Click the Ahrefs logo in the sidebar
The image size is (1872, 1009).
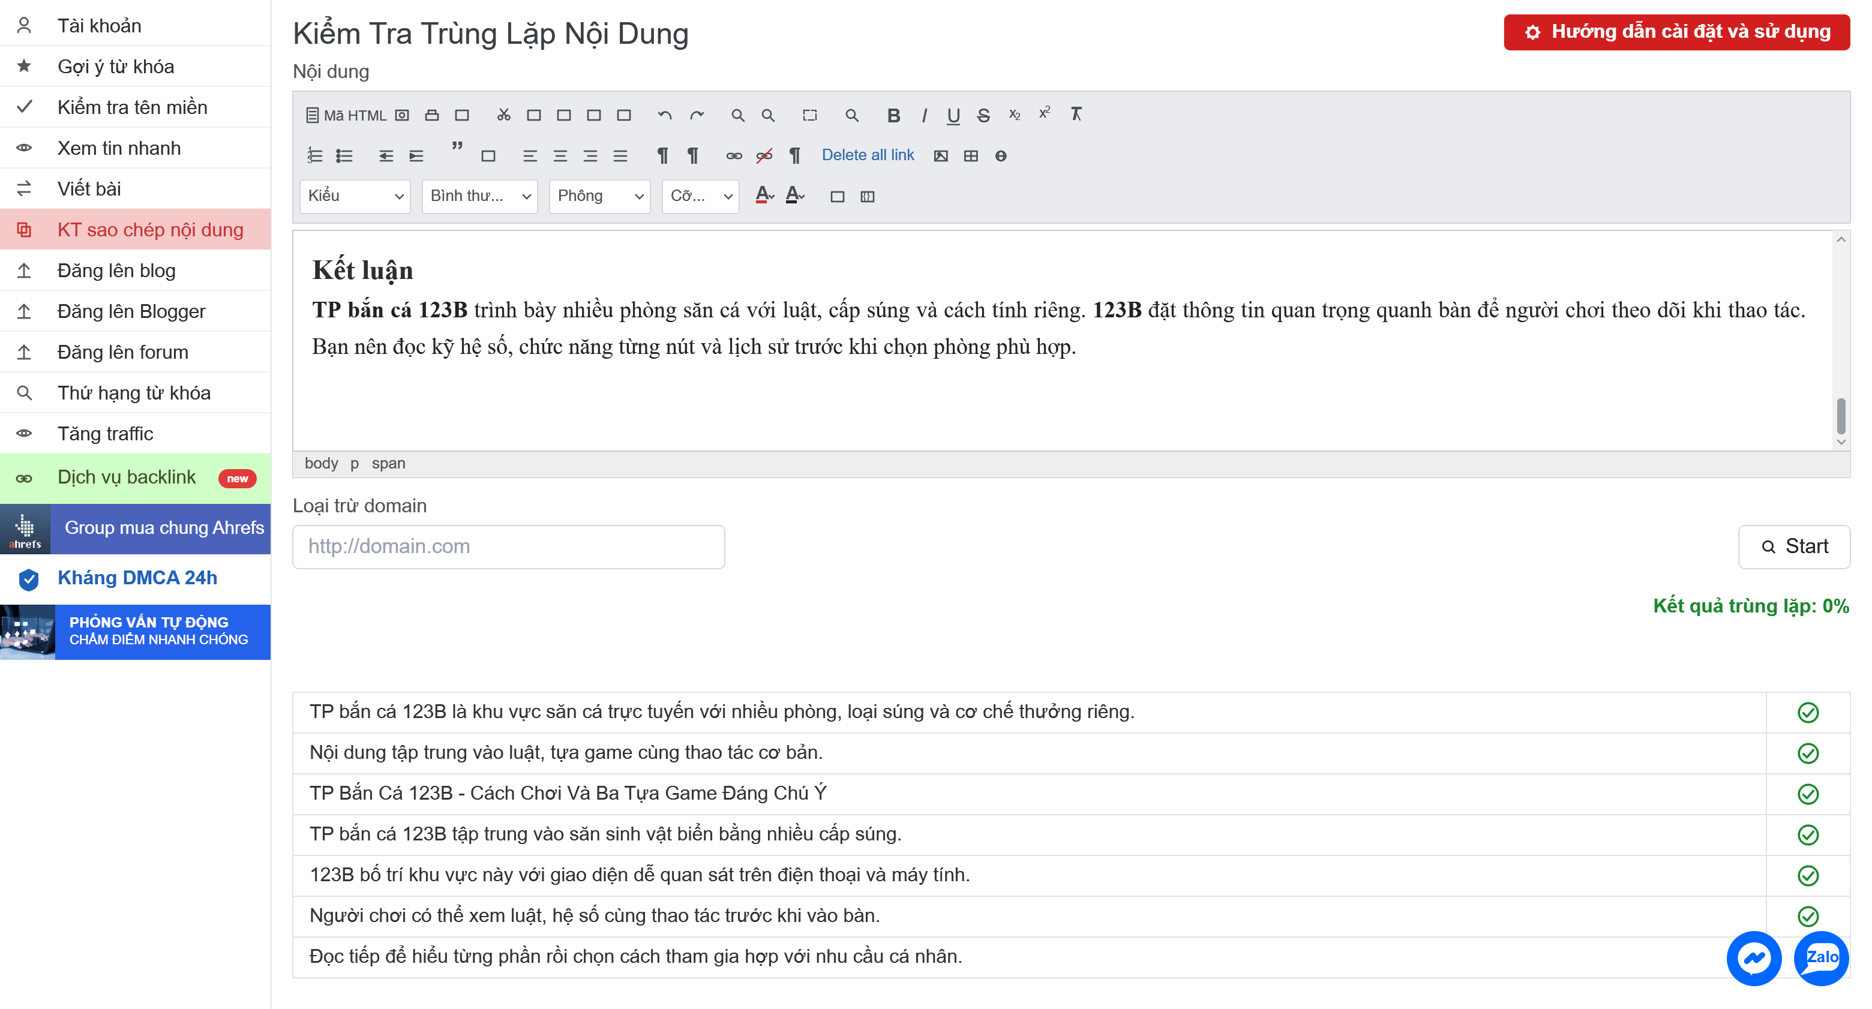(x=25, y=530)
